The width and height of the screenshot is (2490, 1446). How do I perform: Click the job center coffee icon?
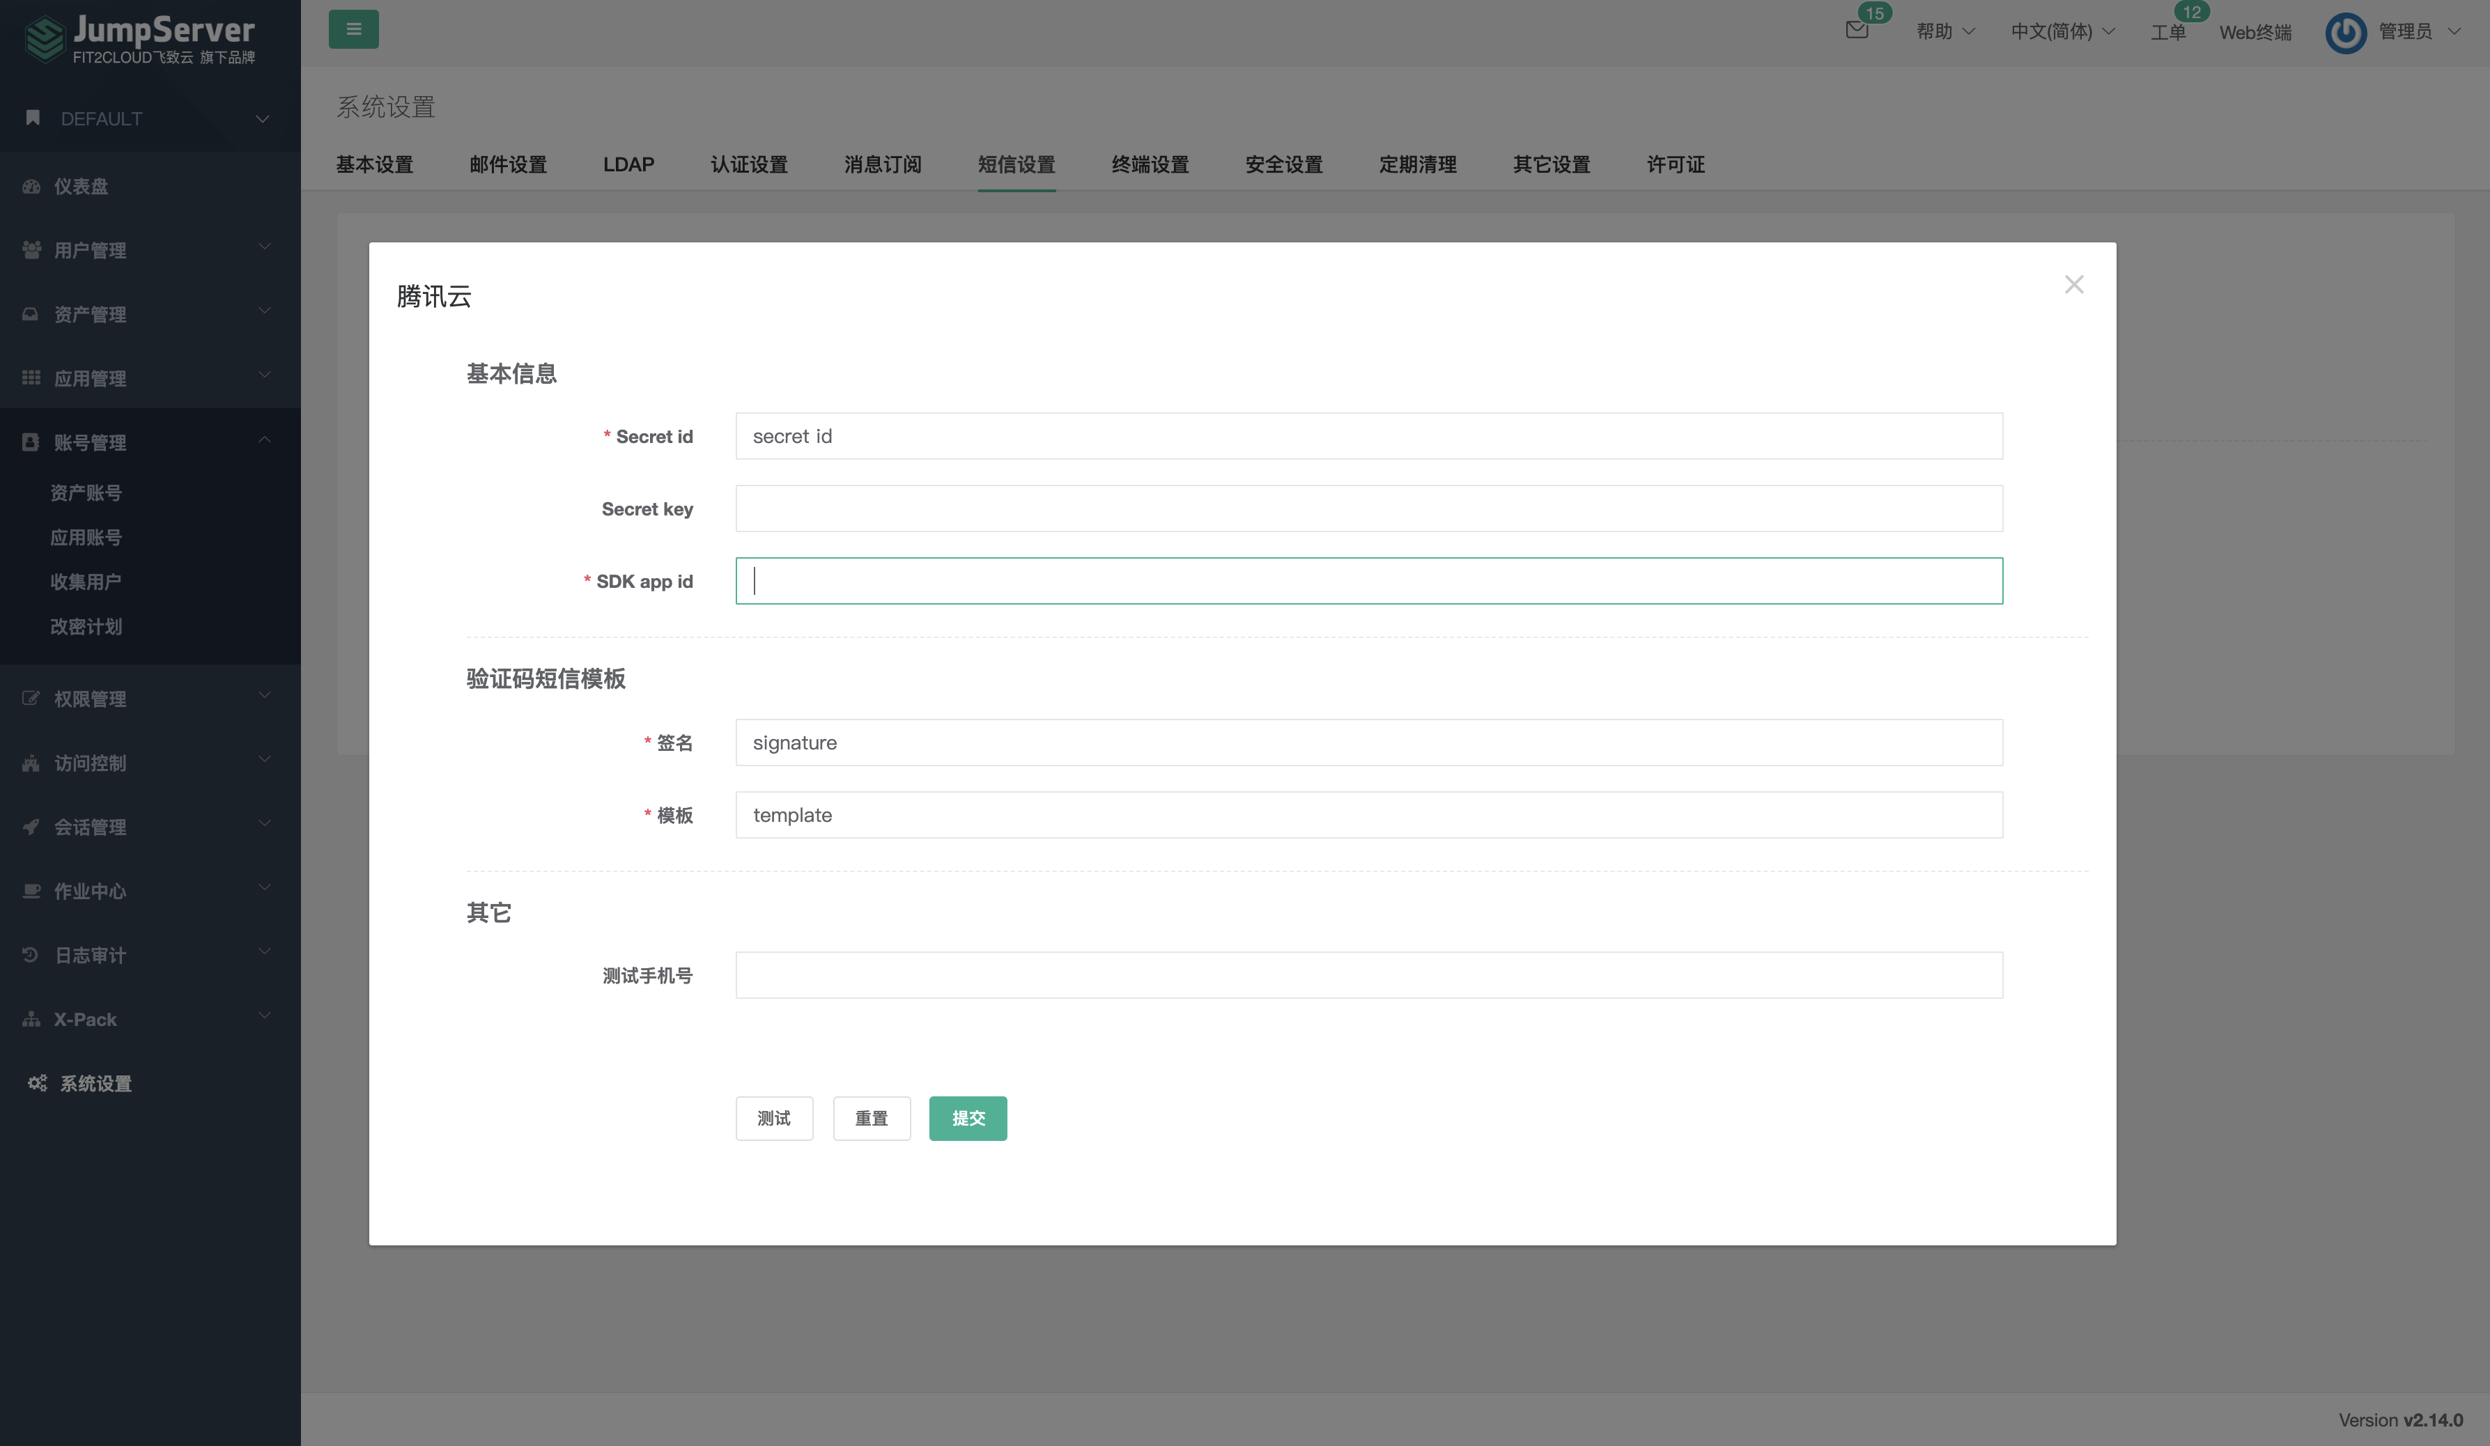[x=31, y=891]
